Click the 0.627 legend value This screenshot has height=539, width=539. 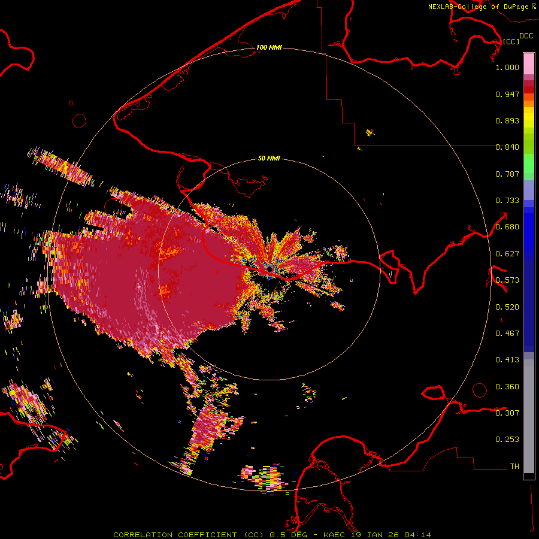click(x=507, y=254)
